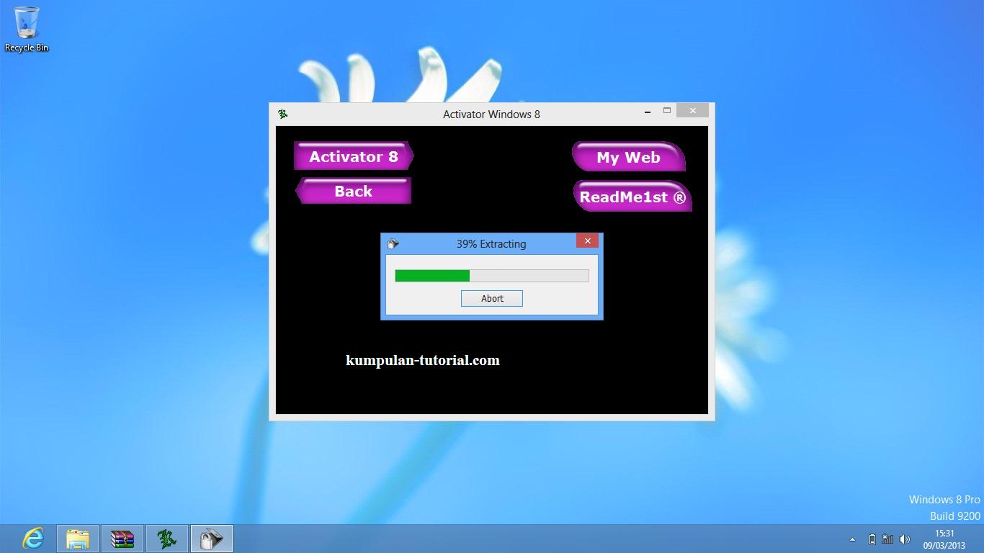This screenshot has height=553, width=984.
Task: Launch Internet Explorer from the taskbar
Action: (33, 539)
